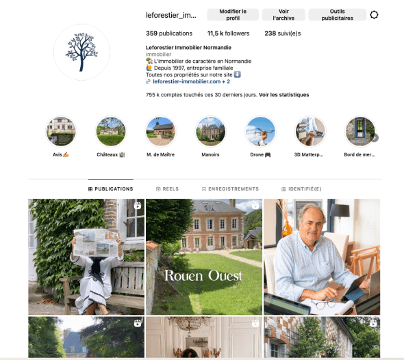Open the Manoirs story highlight
The width and height of the screenshot is (404, 360).
pyautogui.click(x=210, y=131)
